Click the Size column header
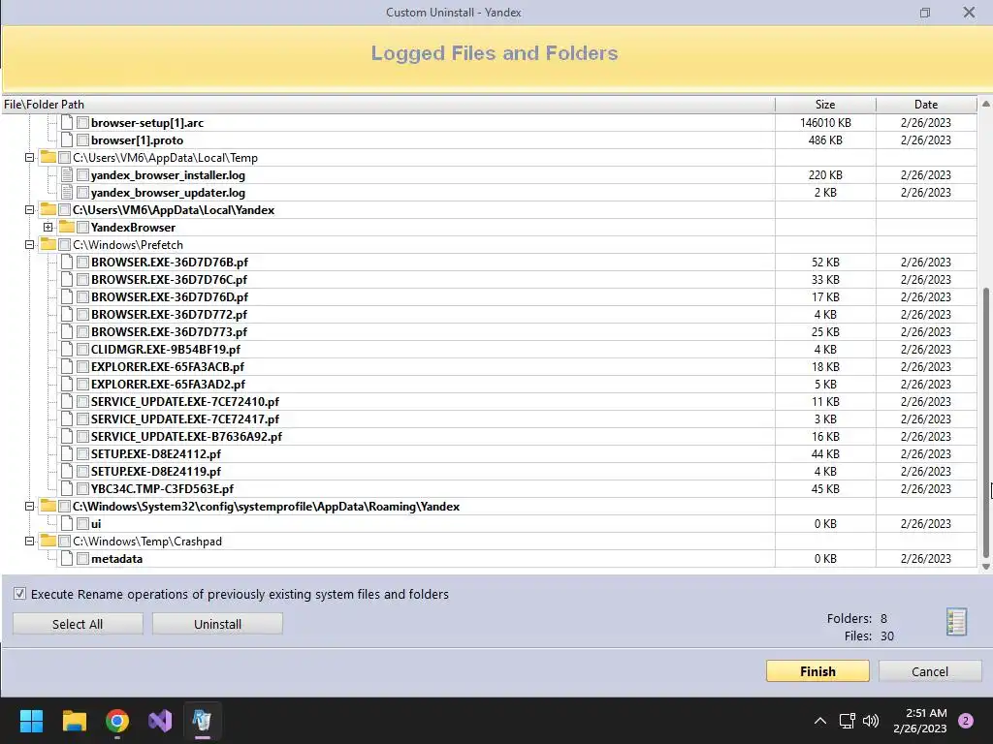The width and height of the screenshot is (993, 744). [825, 105]
